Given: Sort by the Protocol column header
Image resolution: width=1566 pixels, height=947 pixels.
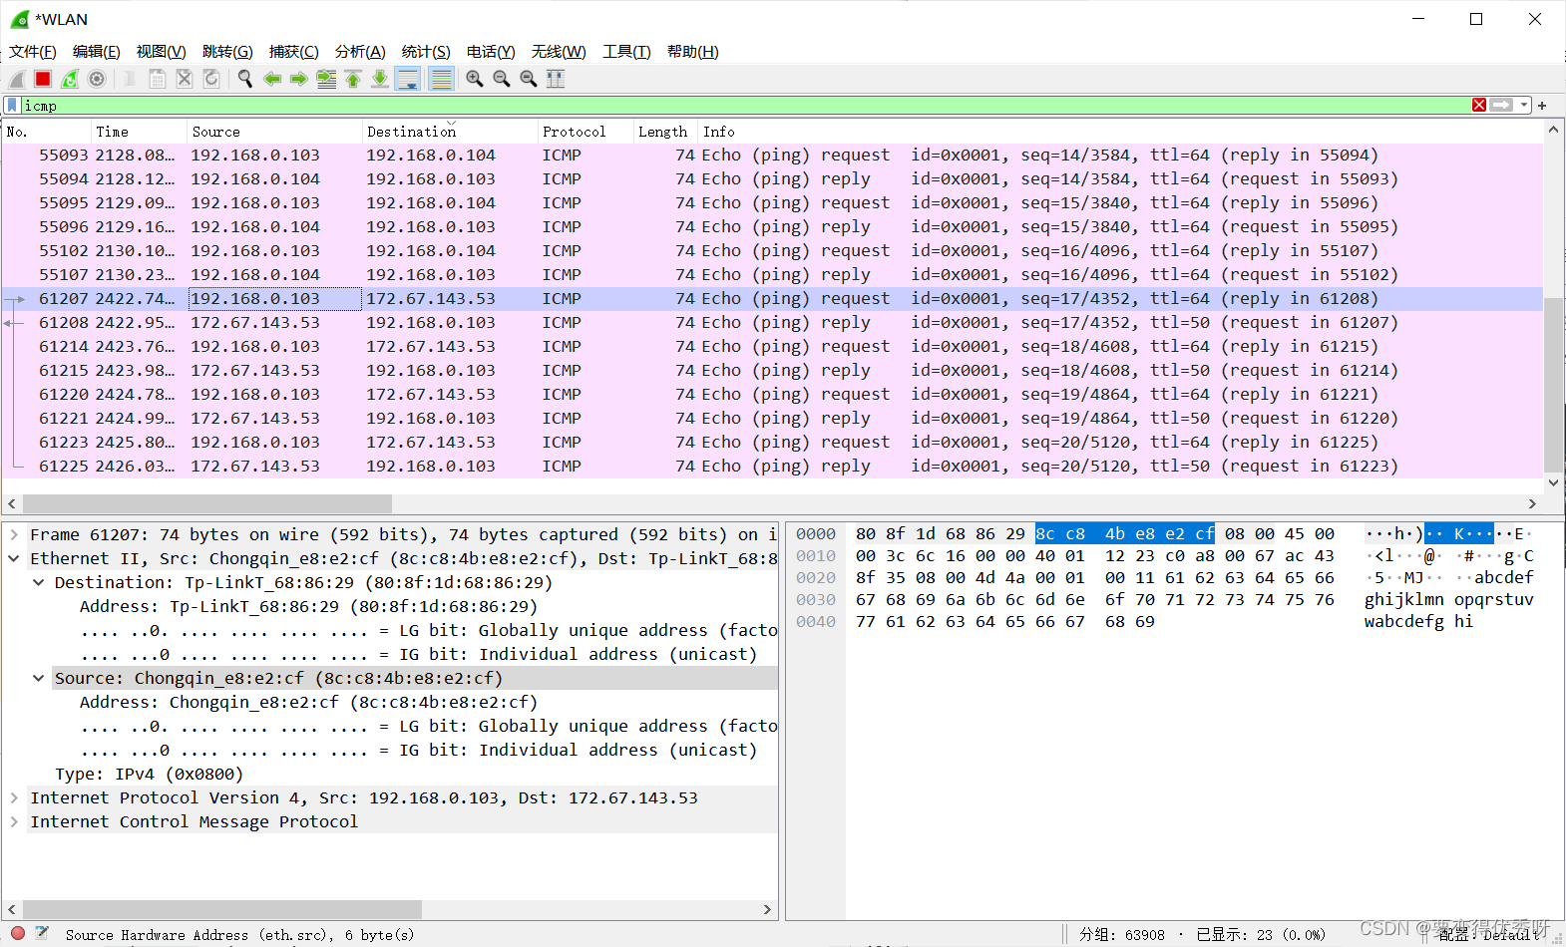Looking at the screenshot, I should (x=586, y=132).
